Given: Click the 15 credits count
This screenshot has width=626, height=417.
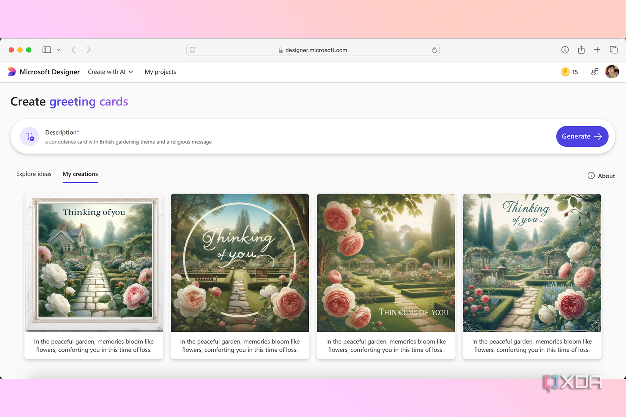Looking at the screenshot, I should (x=575, y=72).
